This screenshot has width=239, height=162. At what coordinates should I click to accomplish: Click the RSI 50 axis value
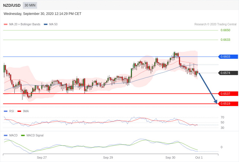coord(222,122)
